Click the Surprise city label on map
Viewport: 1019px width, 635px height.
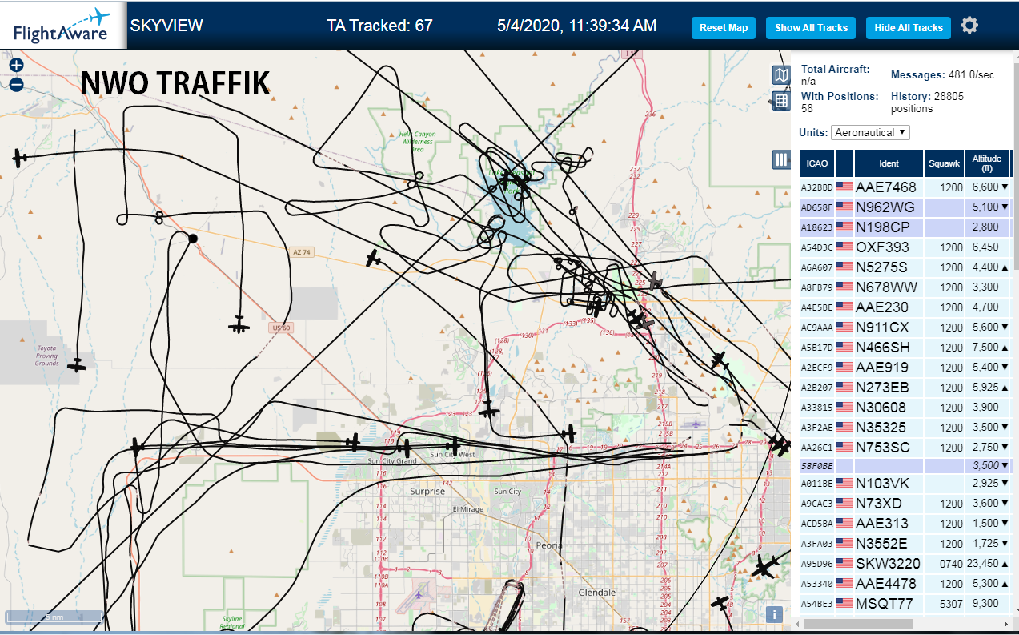427,491
